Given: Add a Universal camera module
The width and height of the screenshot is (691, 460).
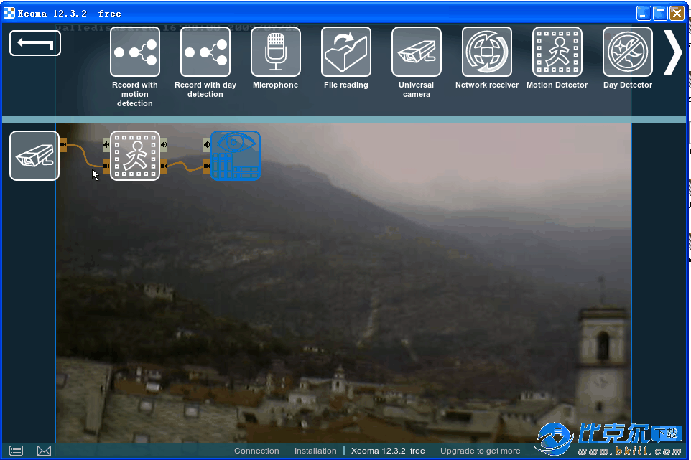Looking at the screenshot, I should [417, 52].
